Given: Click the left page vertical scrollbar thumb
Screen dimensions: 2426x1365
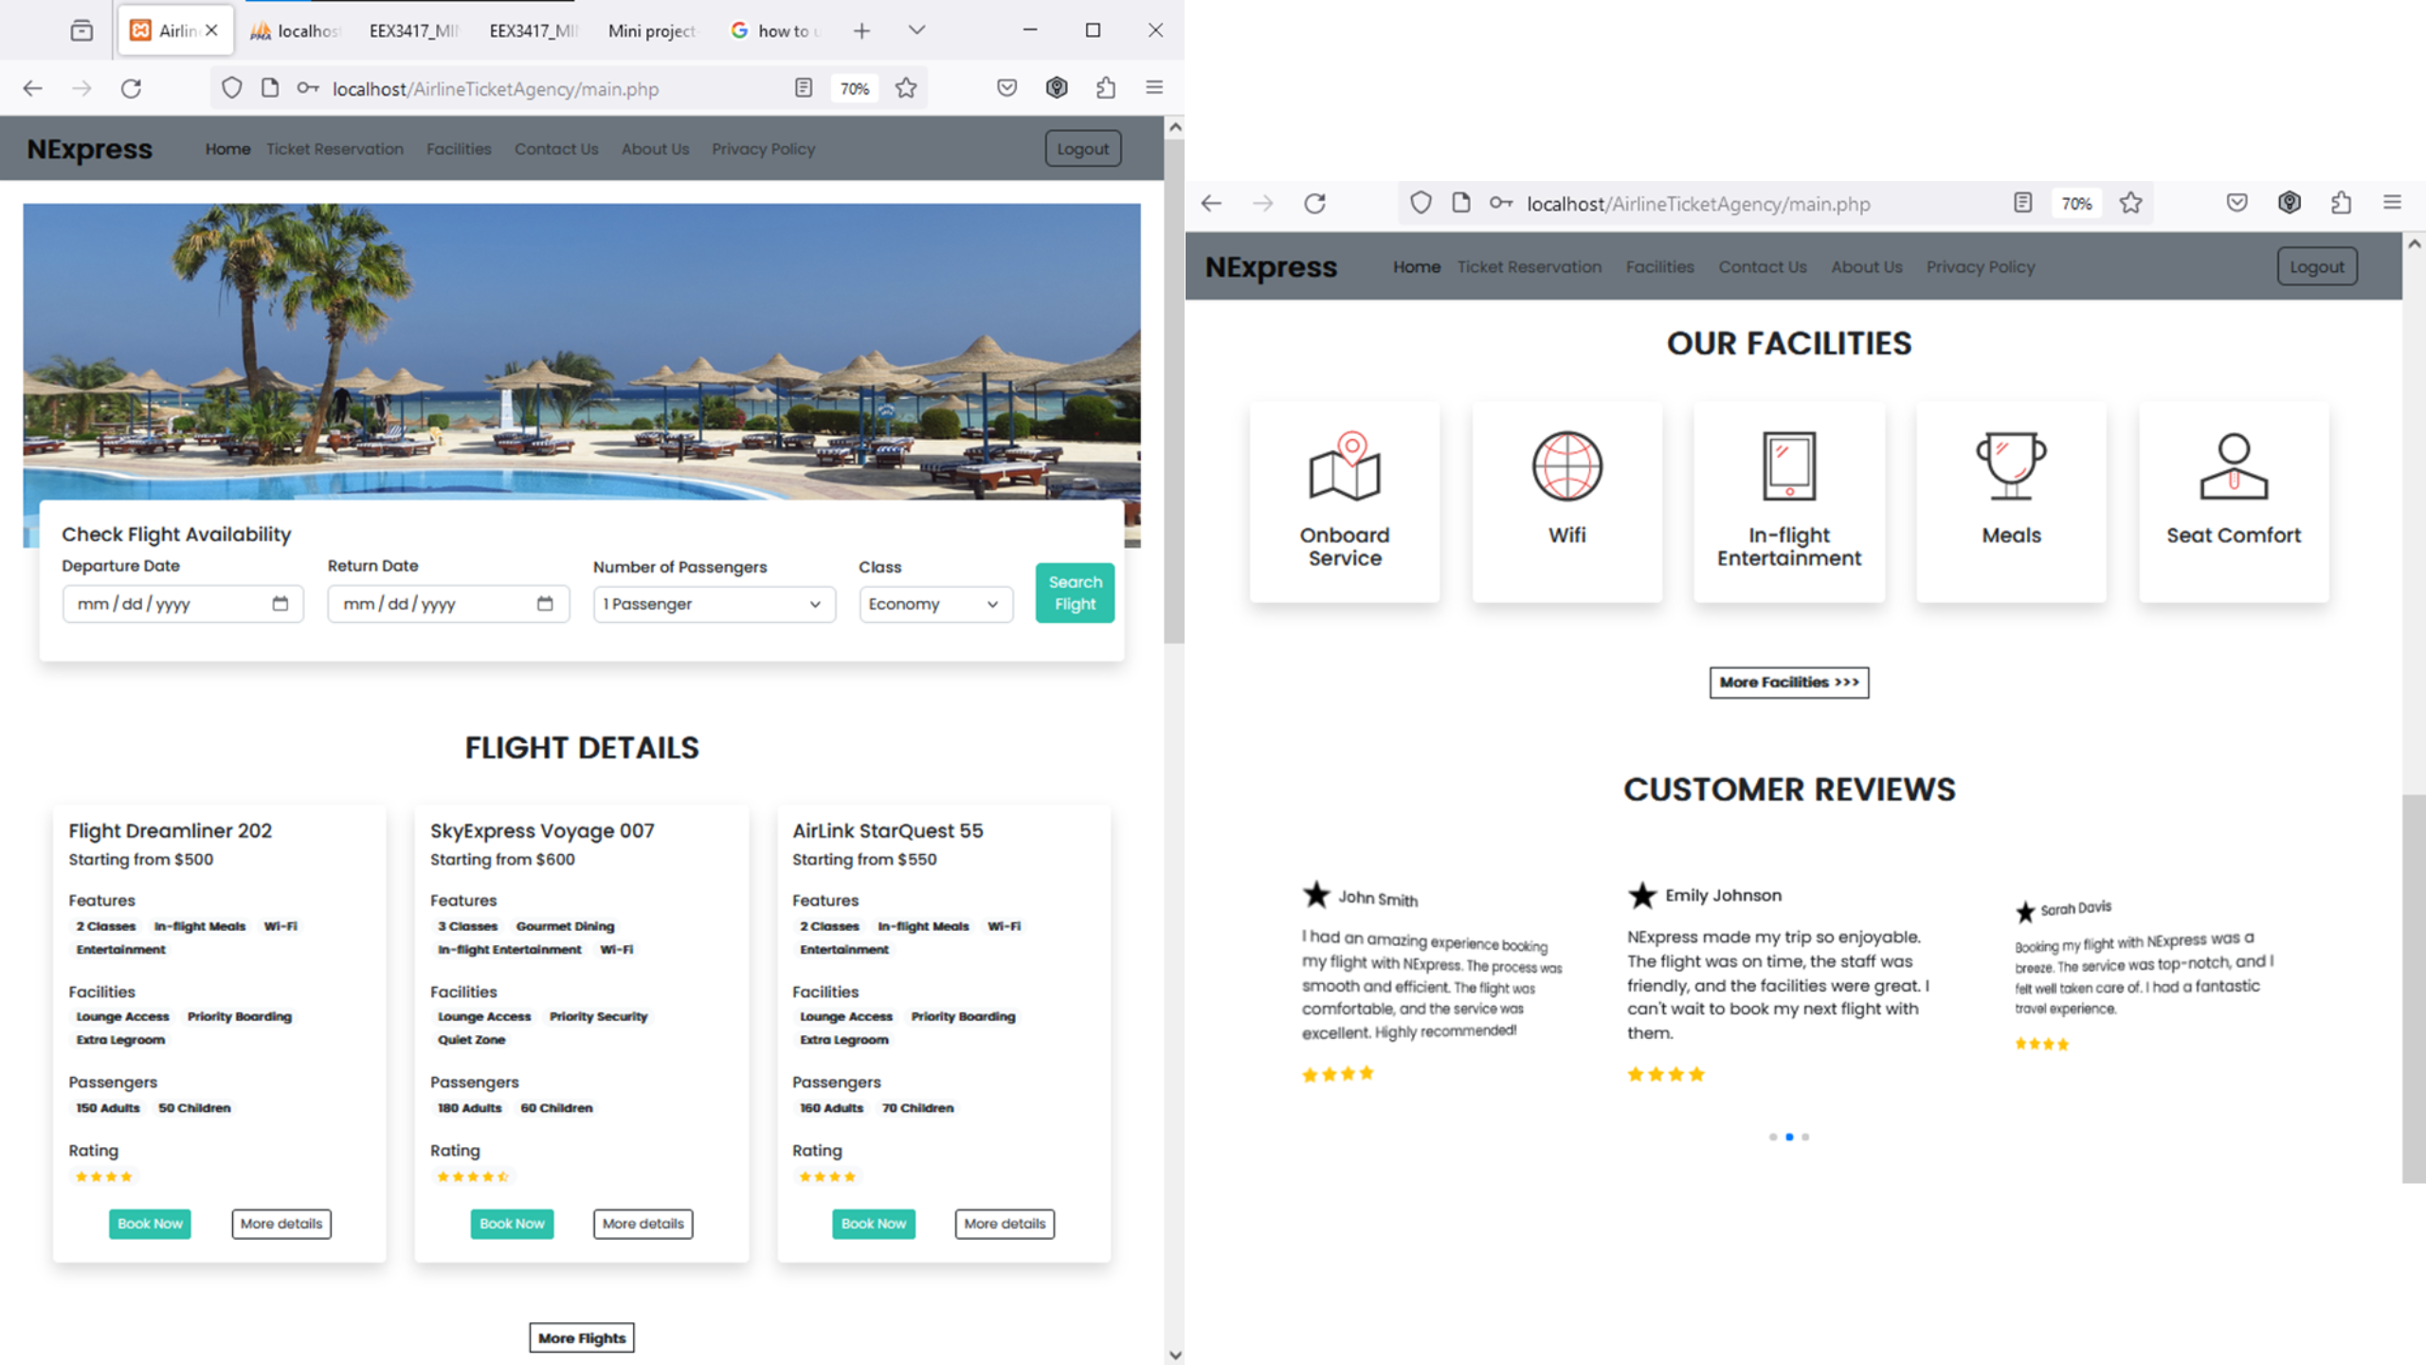Looking at the screenshot, I should (x=1174, y=391).
